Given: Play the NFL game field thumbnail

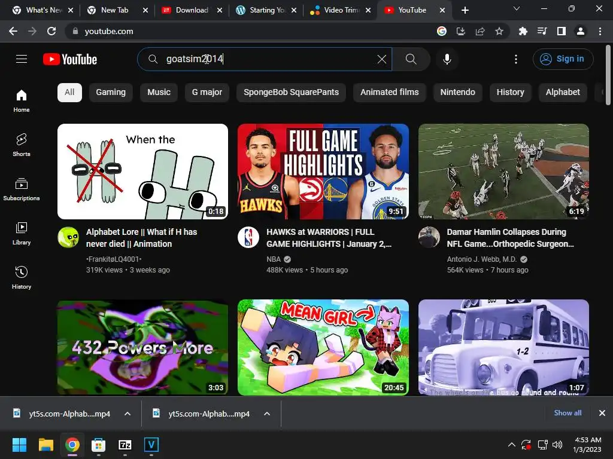Looking at the screenshot, I should click(503, 172).
